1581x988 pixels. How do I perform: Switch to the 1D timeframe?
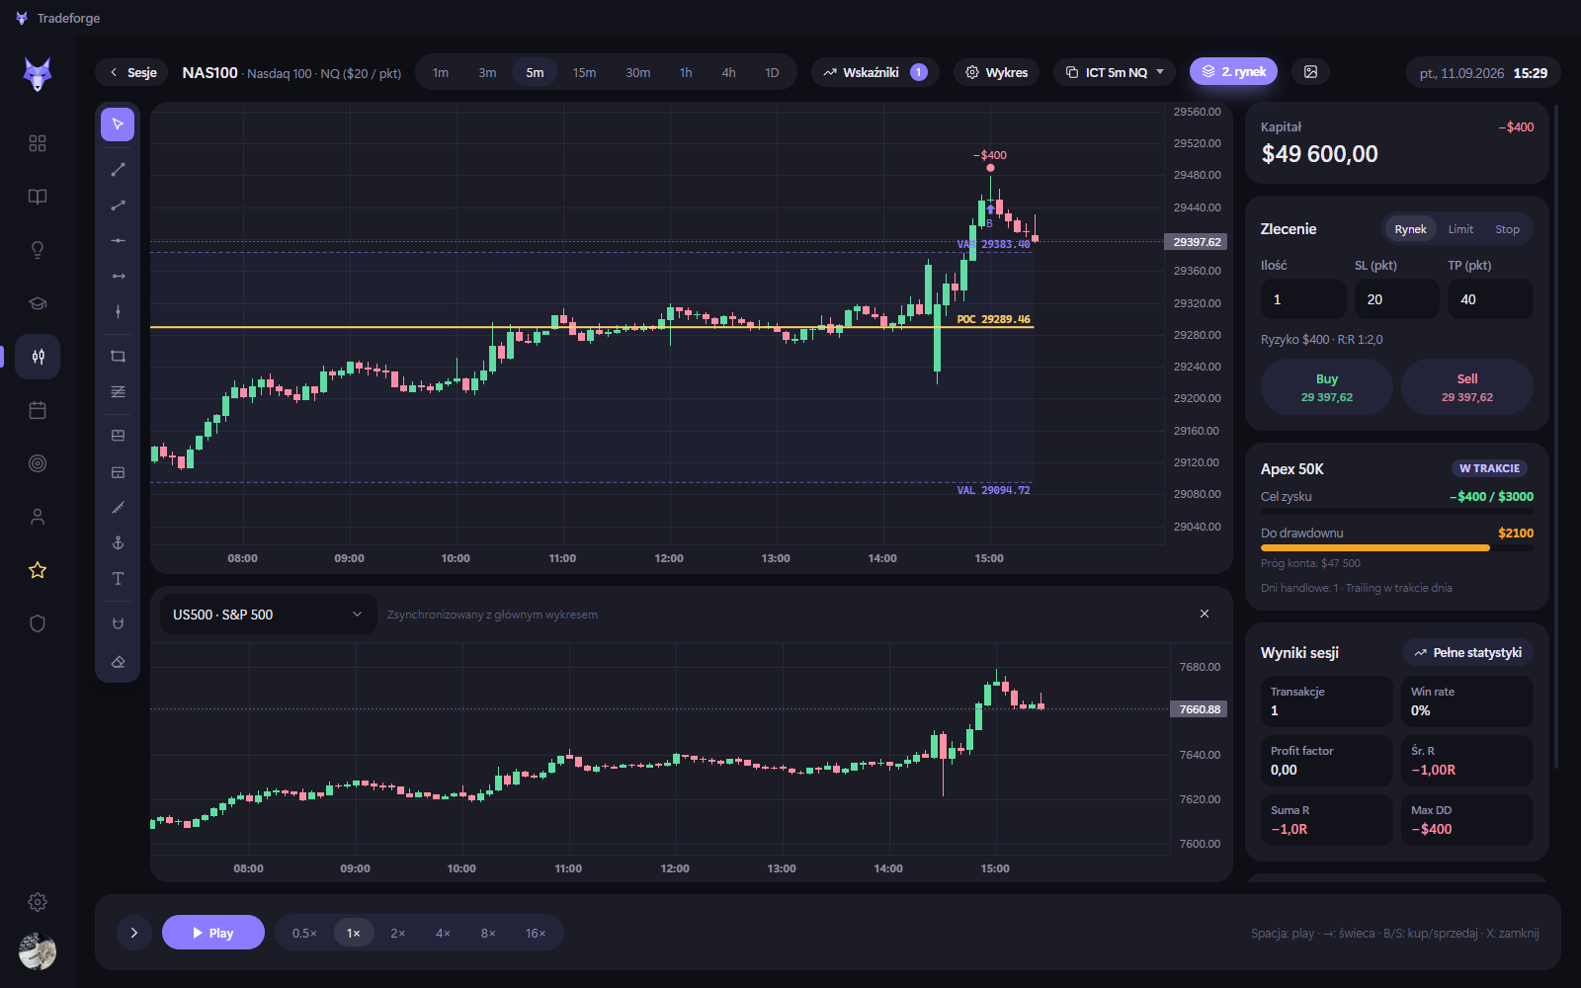coord(772,72)
